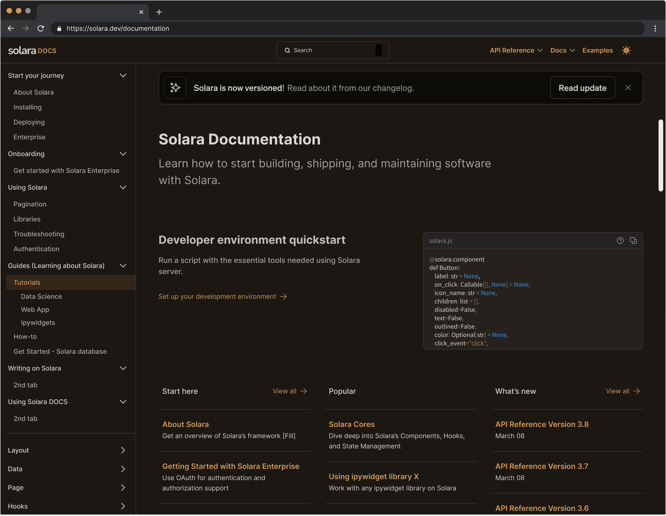This screenshot has height=516, width=666.
Task: Open API Reference Version 3.6 link
Action: point(542,508)
